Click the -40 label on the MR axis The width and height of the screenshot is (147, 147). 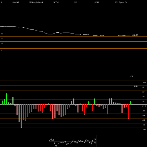143,116
